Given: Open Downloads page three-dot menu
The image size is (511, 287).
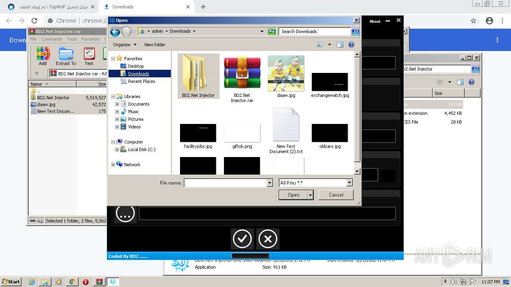Looking at the screenshot, I should click(497, 40).
